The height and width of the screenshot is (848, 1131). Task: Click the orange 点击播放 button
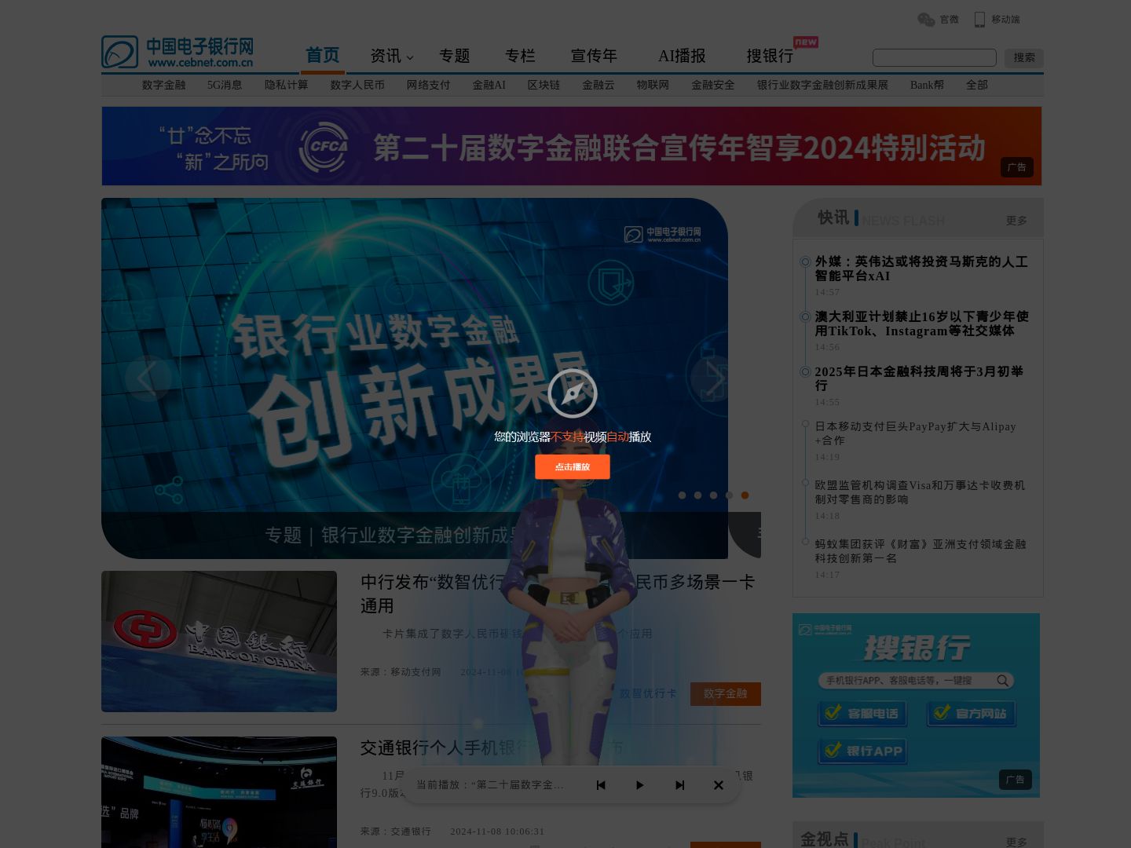[x=573, y=466]
